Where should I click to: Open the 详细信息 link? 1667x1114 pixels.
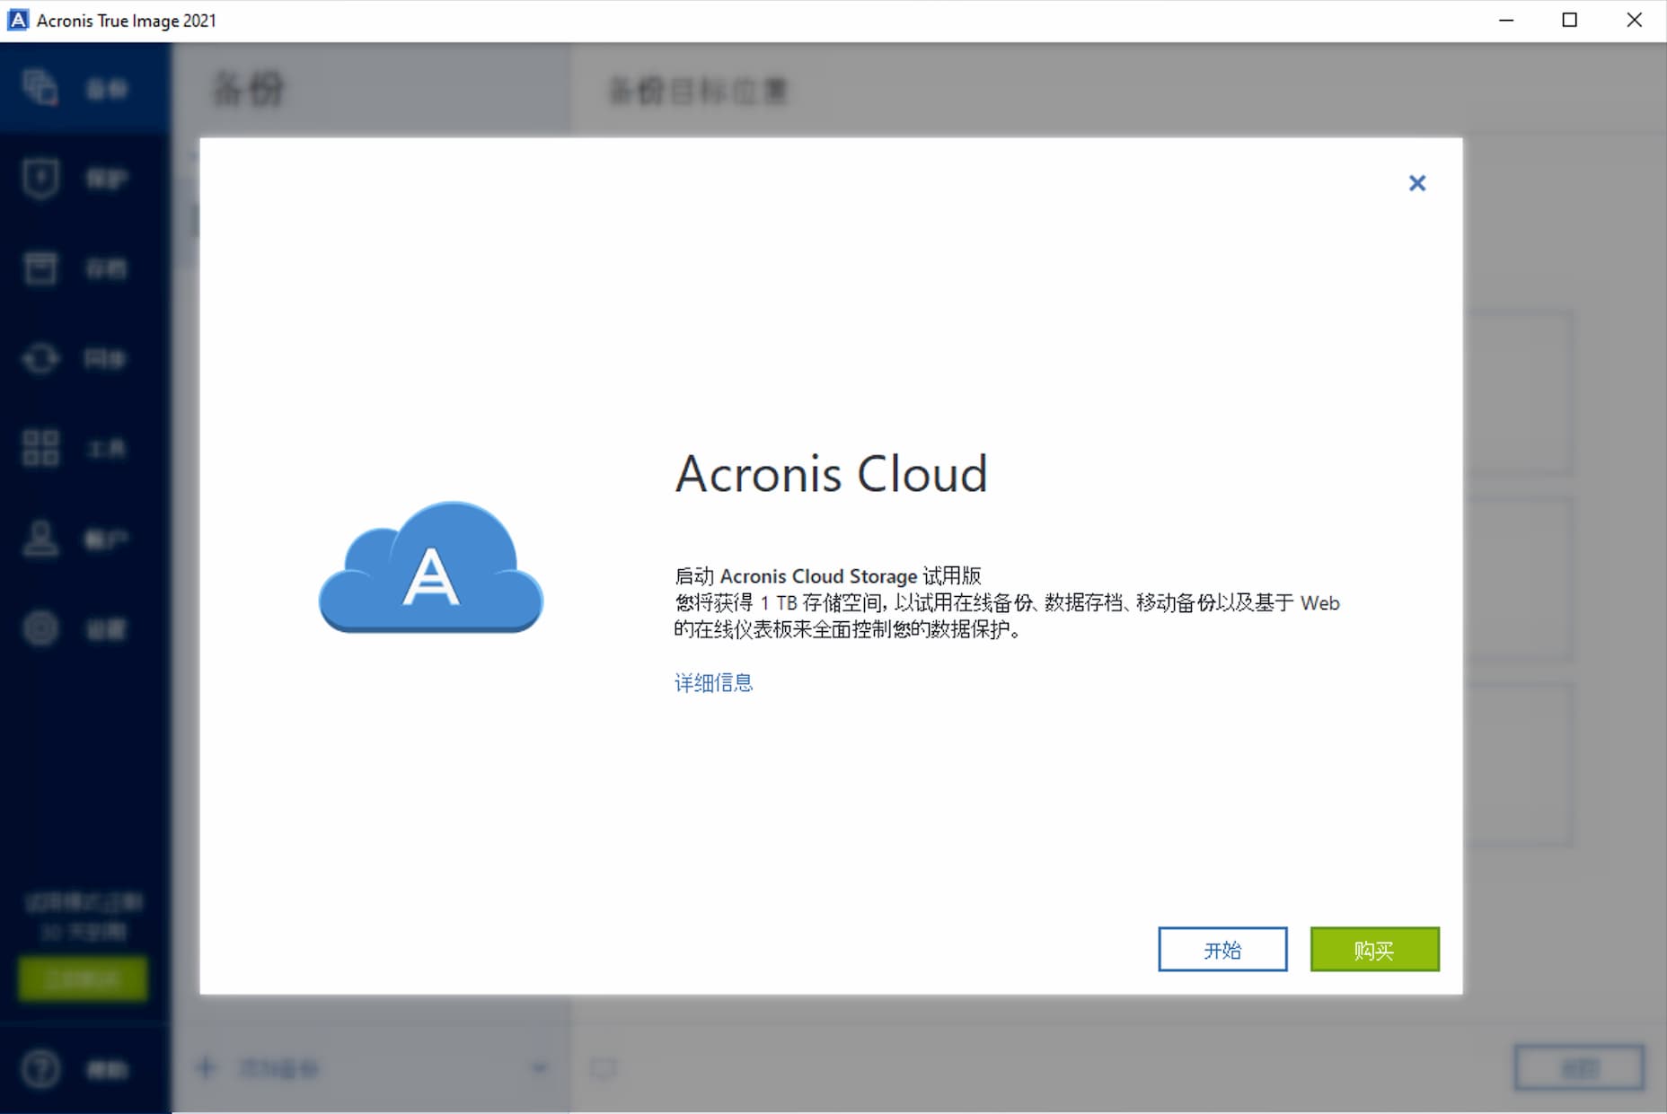pyautogui.click(x=713, y=683)
